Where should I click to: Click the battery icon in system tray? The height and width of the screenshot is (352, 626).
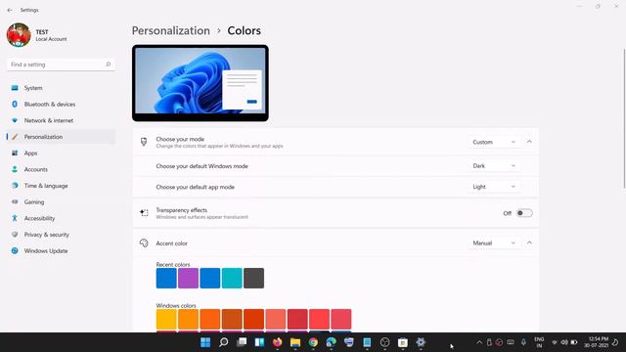coord(574,342)
